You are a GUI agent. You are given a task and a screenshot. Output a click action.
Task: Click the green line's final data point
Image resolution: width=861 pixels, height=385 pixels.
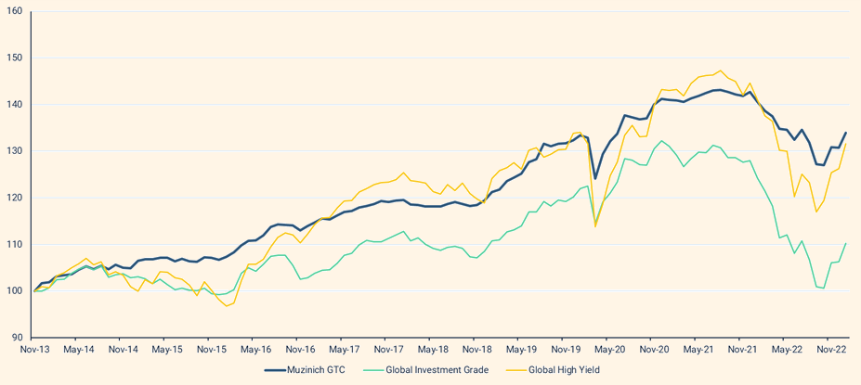click(845, 243)
